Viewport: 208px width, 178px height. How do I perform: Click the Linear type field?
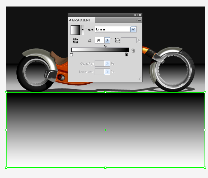112,29
